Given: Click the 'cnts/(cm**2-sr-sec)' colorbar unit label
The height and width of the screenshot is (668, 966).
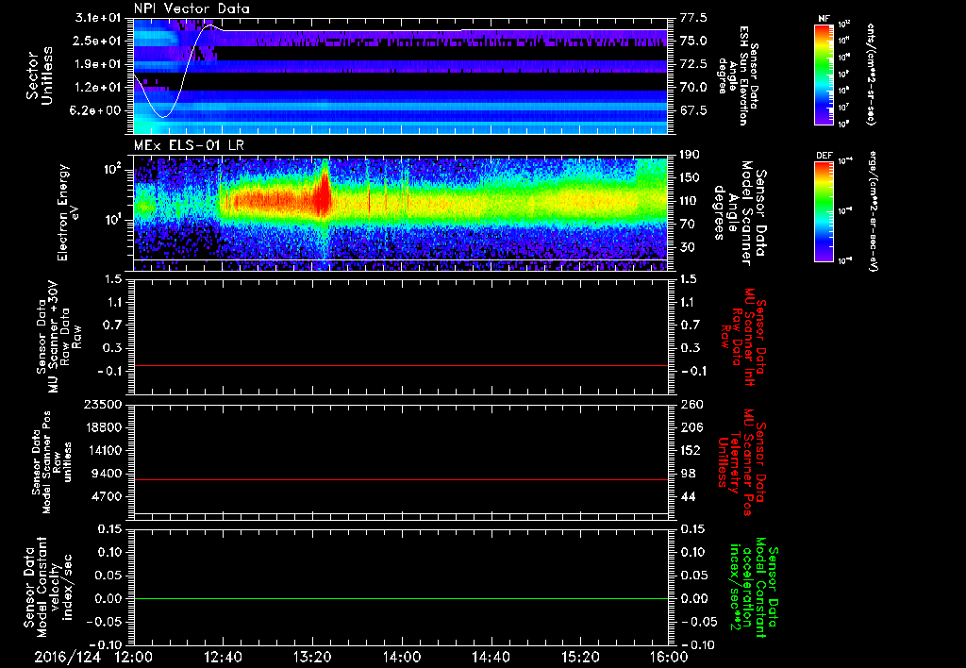Looking at the screenshot, I should (871, 75).
